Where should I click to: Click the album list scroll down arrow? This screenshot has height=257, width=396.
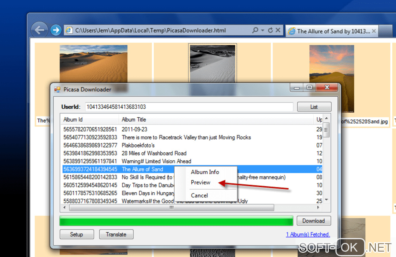click(x=326, y=200)
